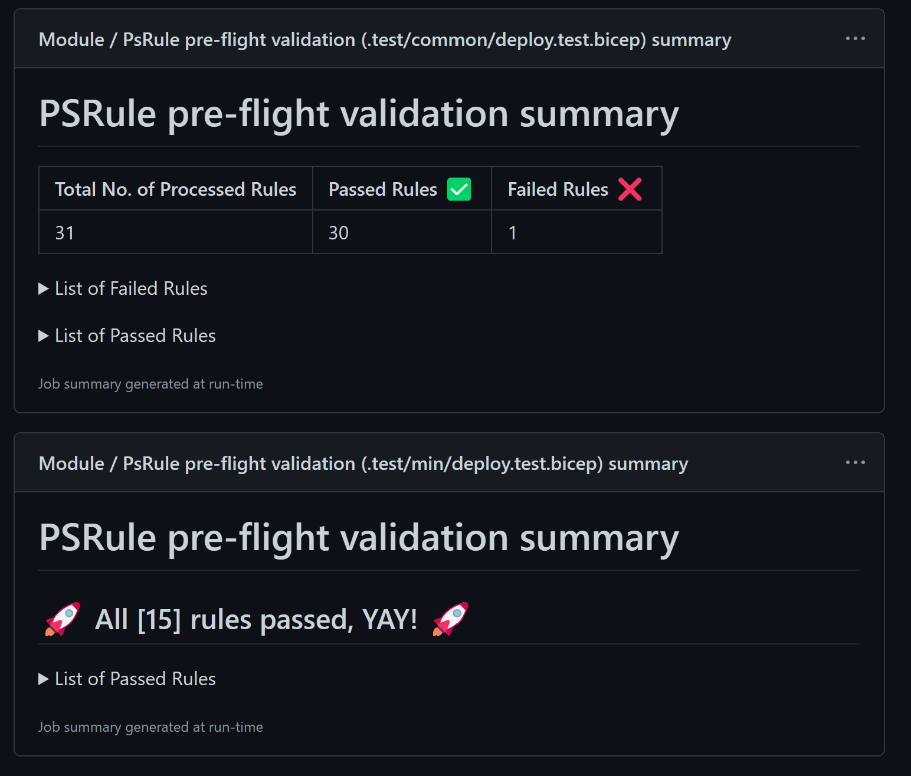This screenshot has width=911, height=776.
Task: Expand List of Failed Rules in common summary
Action: (130, 288)
